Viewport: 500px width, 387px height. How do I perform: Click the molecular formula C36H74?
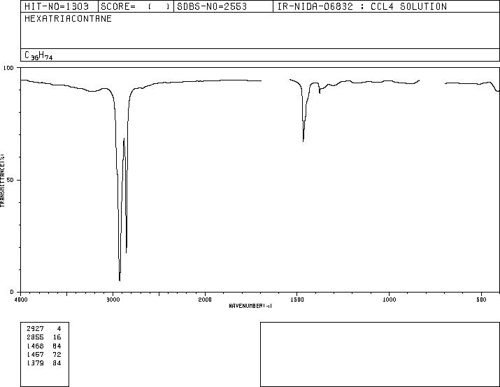(38, 55)
